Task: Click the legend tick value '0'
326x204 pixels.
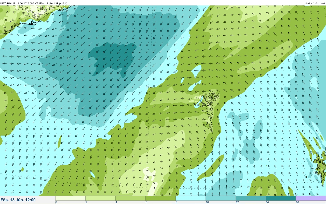Action: [56, 202]
